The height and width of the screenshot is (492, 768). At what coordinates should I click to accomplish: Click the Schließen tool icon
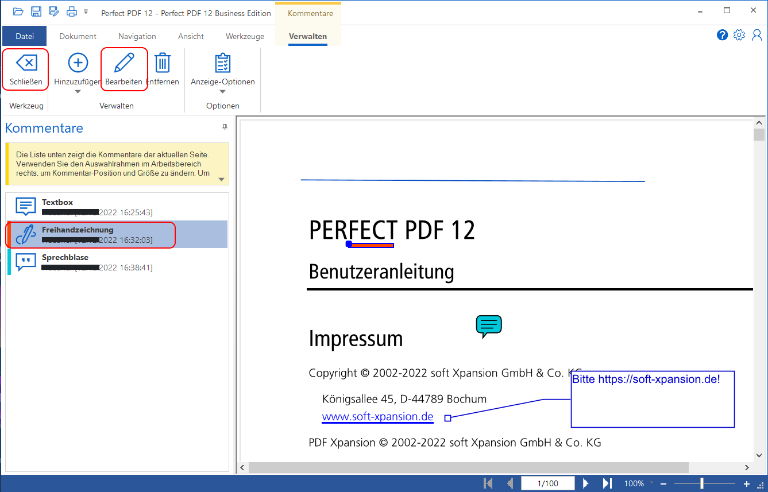26,63
